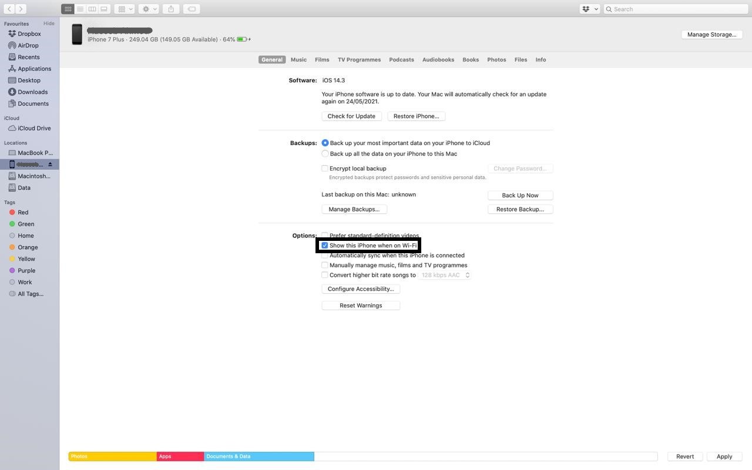The height and width of the screenshot is (470, 752).
Task: Select the gallery view icon
Action: click(x=103, y=9)
